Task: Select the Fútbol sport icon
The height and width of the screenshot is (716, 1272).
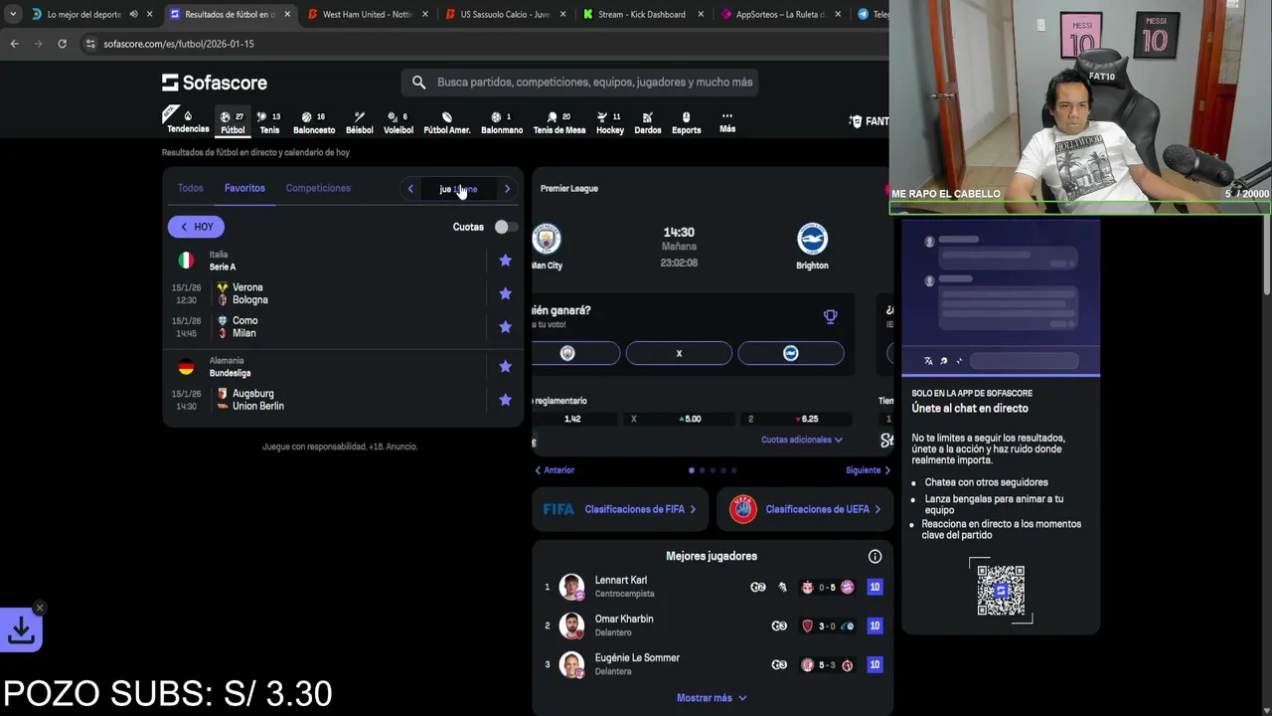Action: 233,121
